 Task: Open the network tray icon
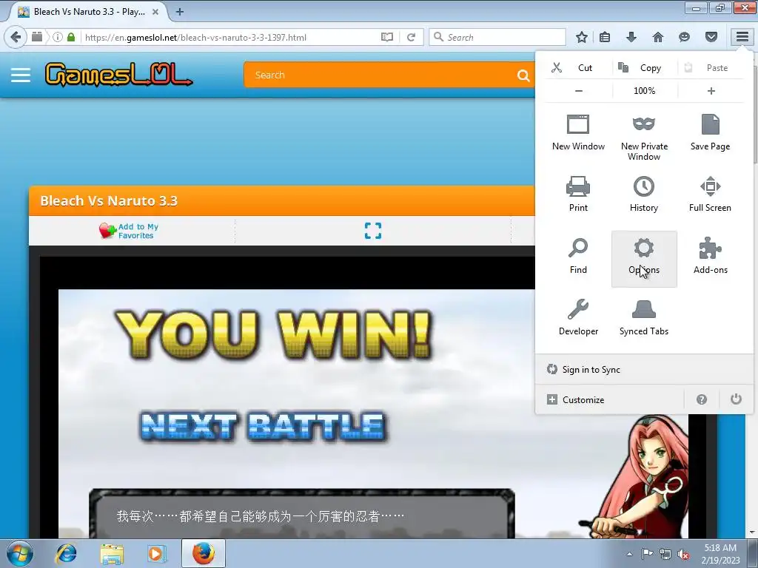point(665,554)
